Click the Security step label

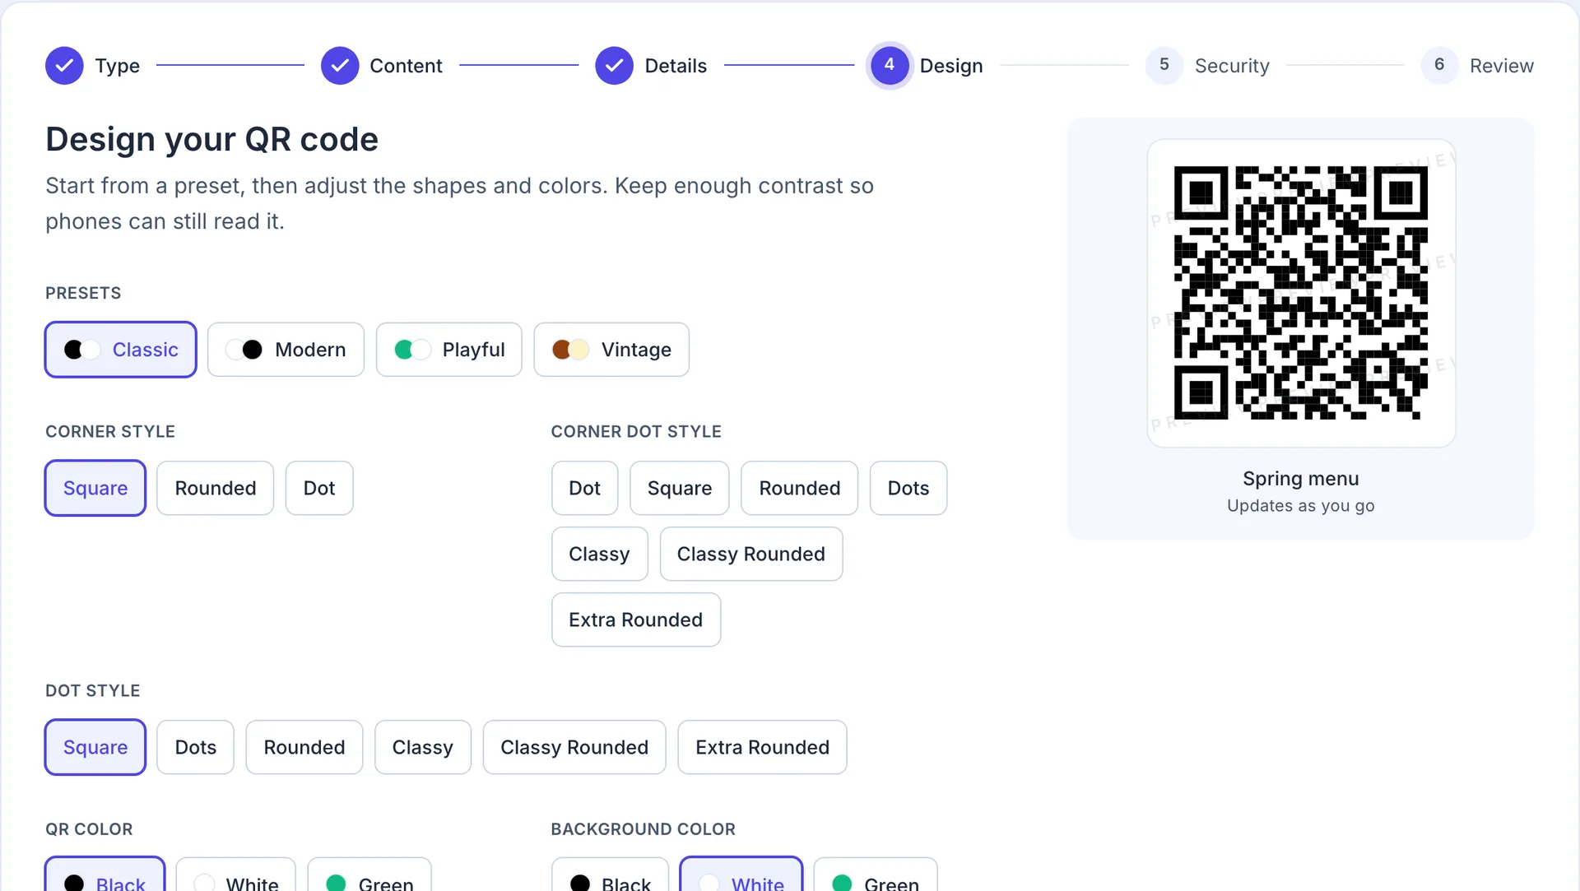pos(1232,66)
